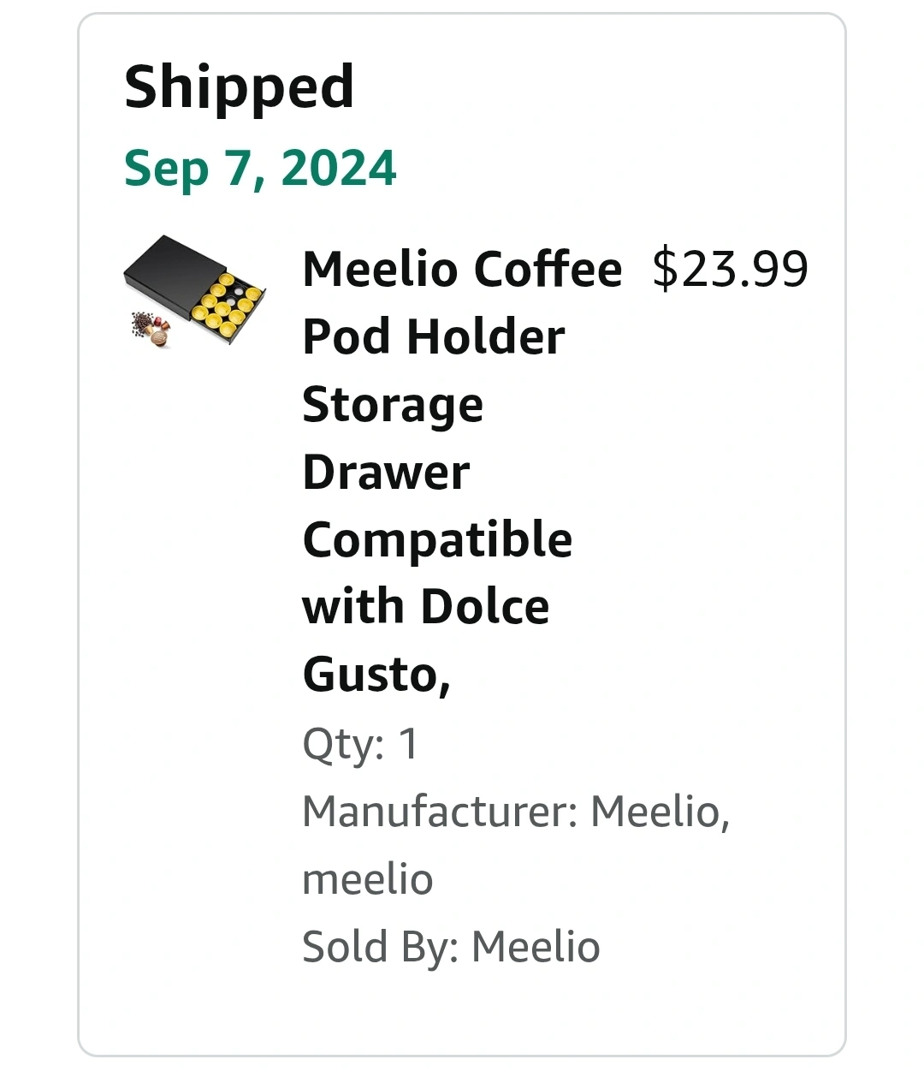Viewport: 924px width, 1071px height.
Task: Click the "Qty: 1" quantity text
Action: click(x=360, y=743)
